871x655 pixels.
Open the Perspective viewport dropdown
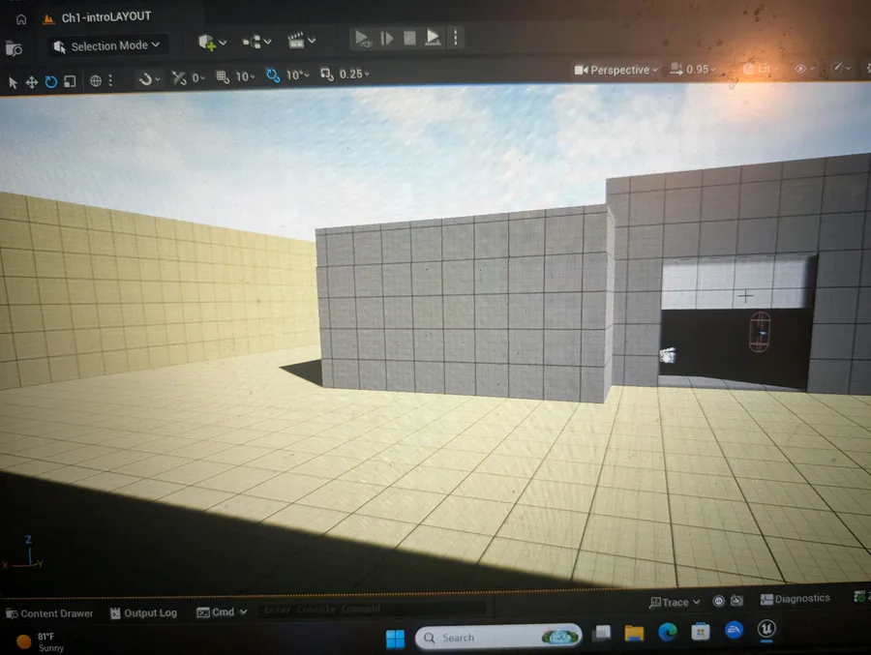[x=616, y=70]
